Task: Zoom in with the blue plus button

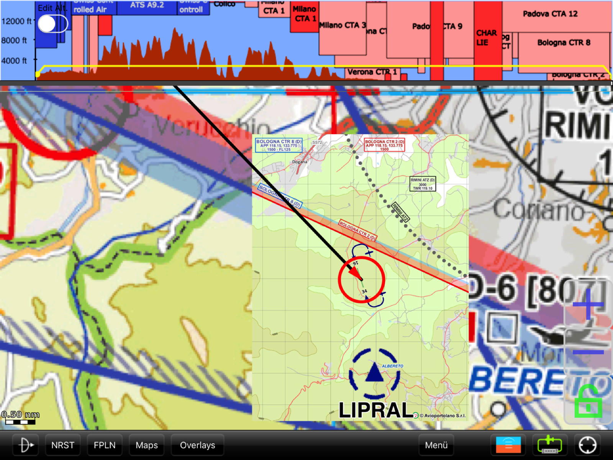Action: tap(588, 305)
